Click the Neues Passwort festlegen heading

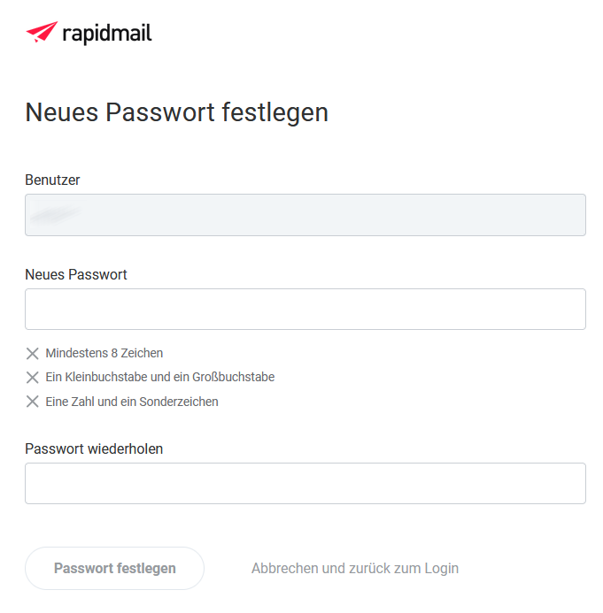point(176,113)
